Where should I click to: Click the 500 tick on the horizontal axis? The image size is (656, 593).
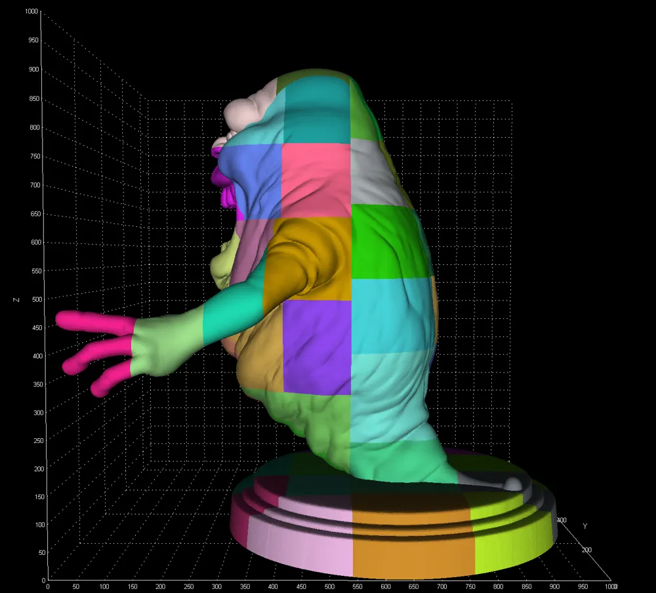328,586
